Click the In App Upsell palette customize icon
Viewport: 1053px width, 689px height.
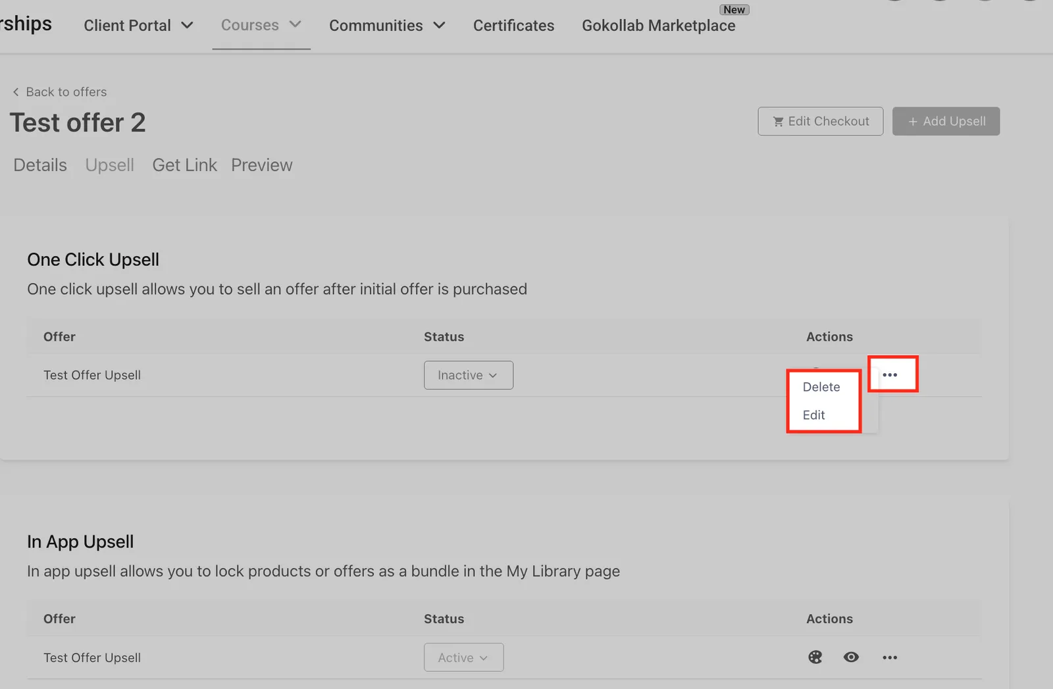coord(815,657)
